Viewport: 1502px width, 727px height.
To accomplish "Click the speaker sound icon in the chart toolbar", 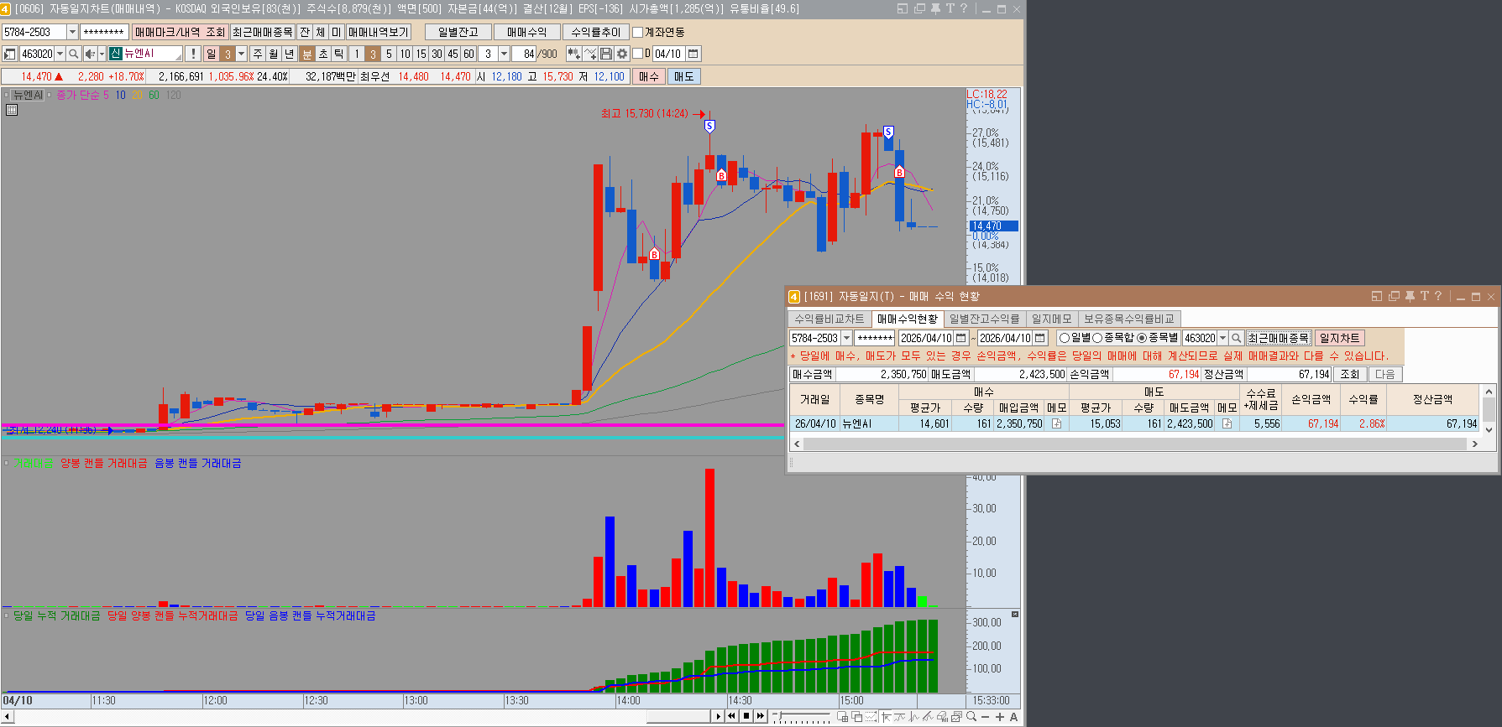I will pos(91,54).
